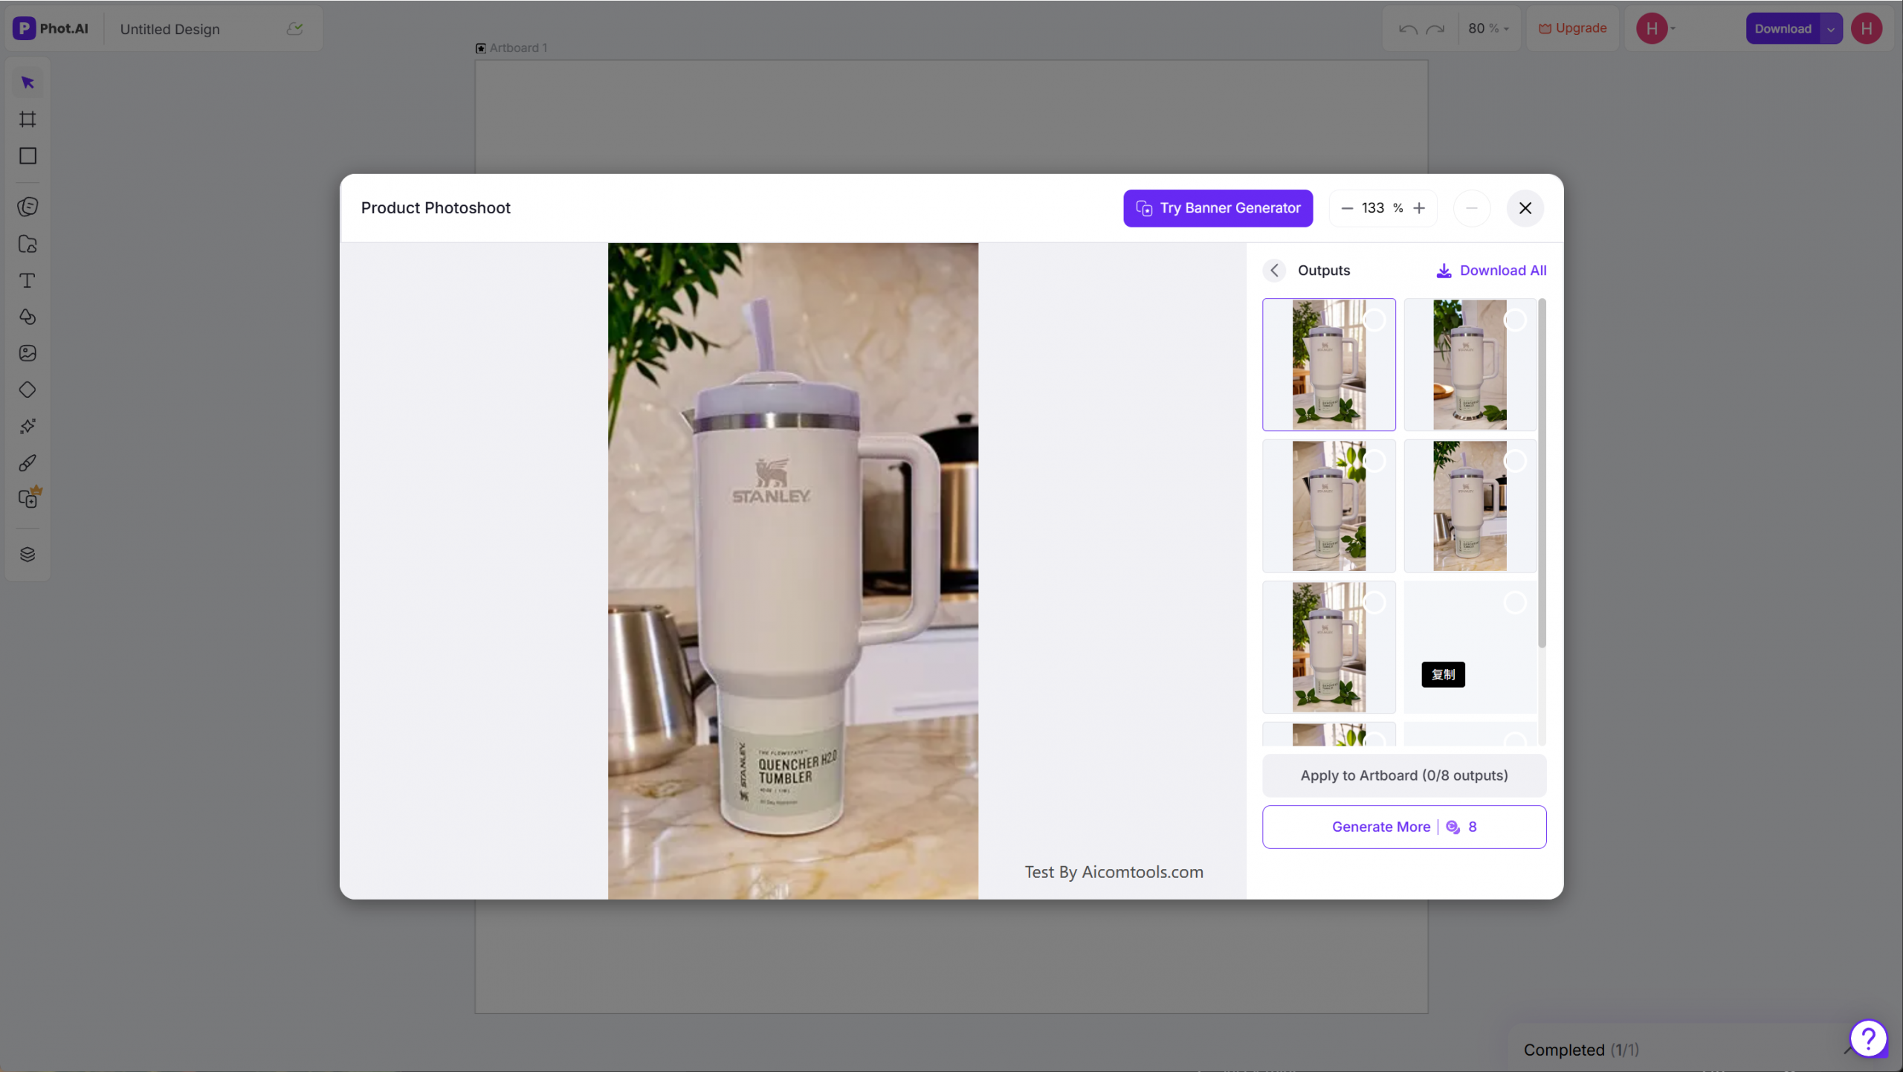Click Generate More button
Image resolution: width=1903 pixels, height=1072 pixels.
pos(1403,827)
